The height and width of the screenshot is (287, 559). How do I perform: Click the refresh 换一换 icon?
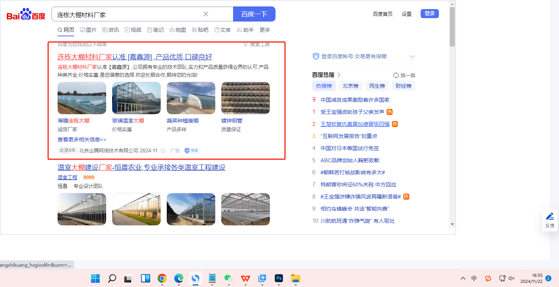(x=396, y=75)
